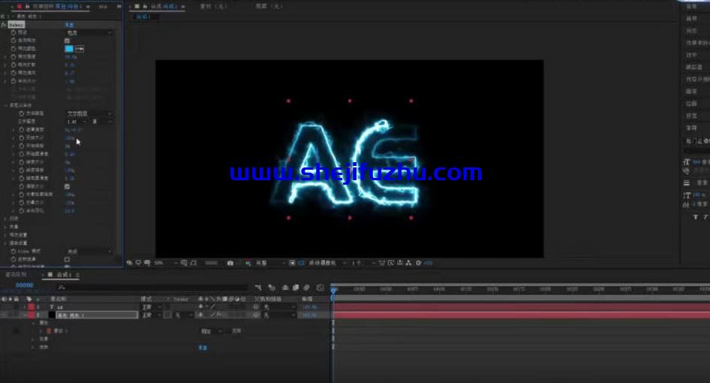This screenshot has width=710, height=383.
Task: Toggle the fx switch beside the Saber effect
Action: (x=4, y=25)
